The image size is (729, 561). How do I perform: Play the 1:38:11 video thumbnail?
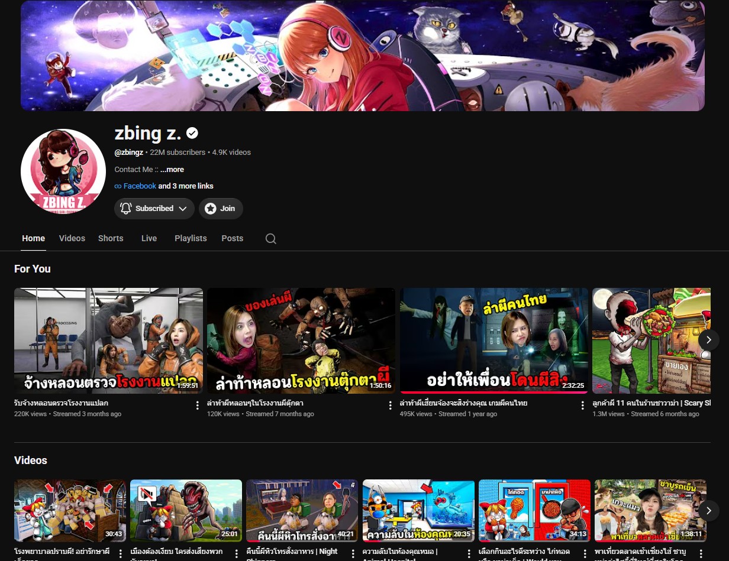pos(650,511)
